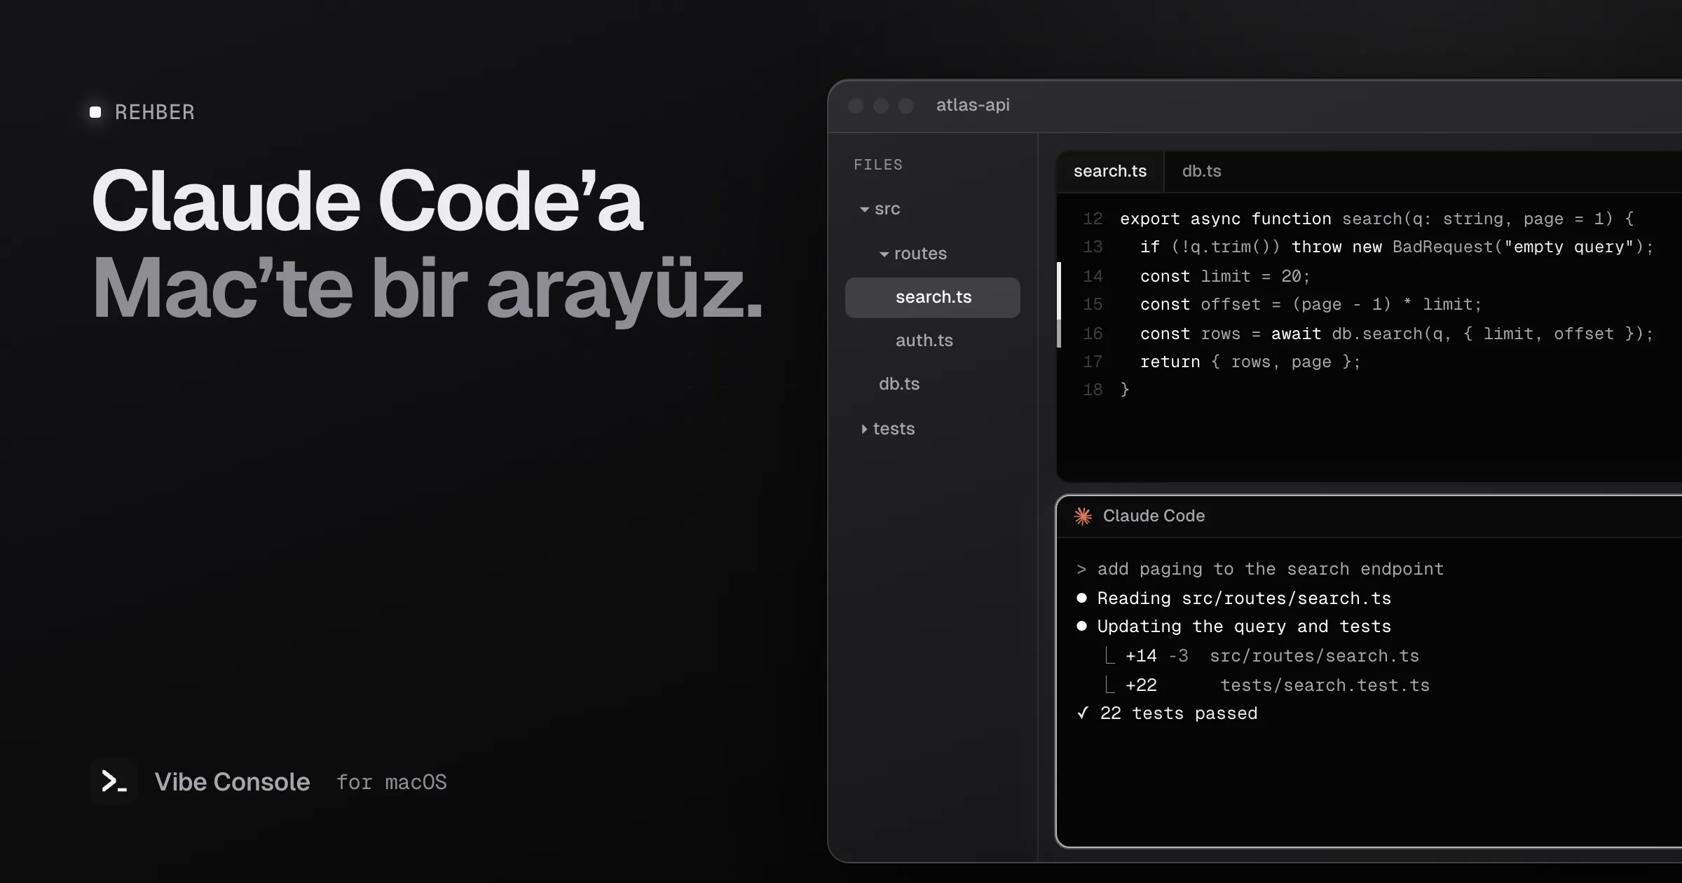Click the '22 tests passed' checkmark
The height and width of the screenshot is (883, 1682).
click(x=1083, y=713)
